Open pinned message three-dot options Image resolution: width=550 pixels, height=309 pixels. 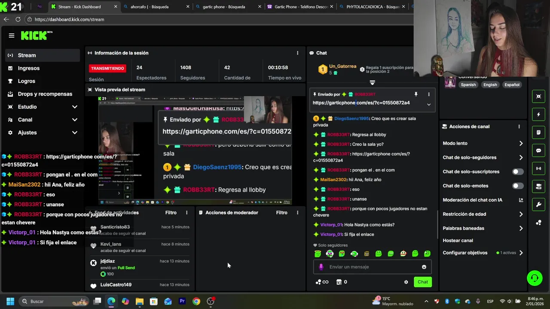[x=428, y=94]
